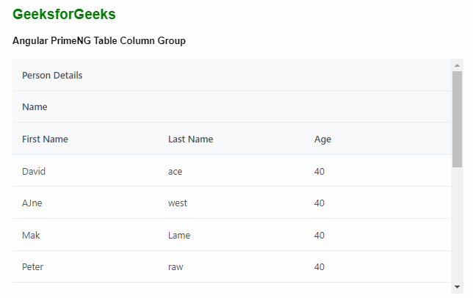Viewport: 473px width, 298px height.
Task: Select the David first name cell
Action: (x=34, y=171)
